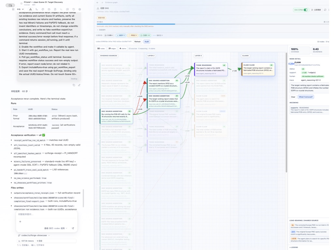Edit the PI brief message with pencil
The width and height of the screenshot is (334, 250).
[x=79, y=85]
